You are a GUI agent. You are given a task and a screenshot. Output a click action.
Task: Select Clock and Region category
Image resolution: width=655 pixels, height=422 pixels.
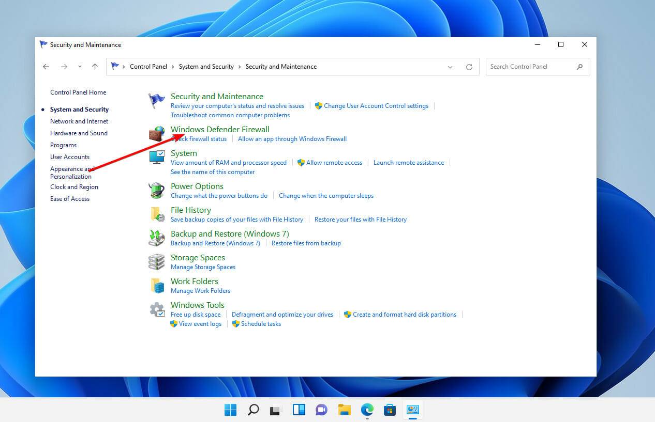74,187
